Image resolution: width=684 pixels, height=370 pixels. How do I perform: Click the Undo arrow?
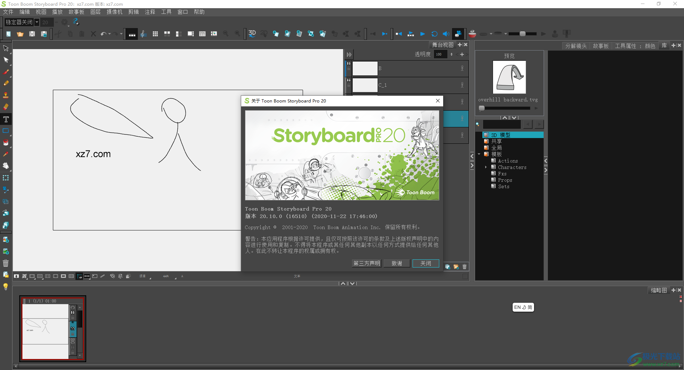pyautogui.click(x=103, y=34)
